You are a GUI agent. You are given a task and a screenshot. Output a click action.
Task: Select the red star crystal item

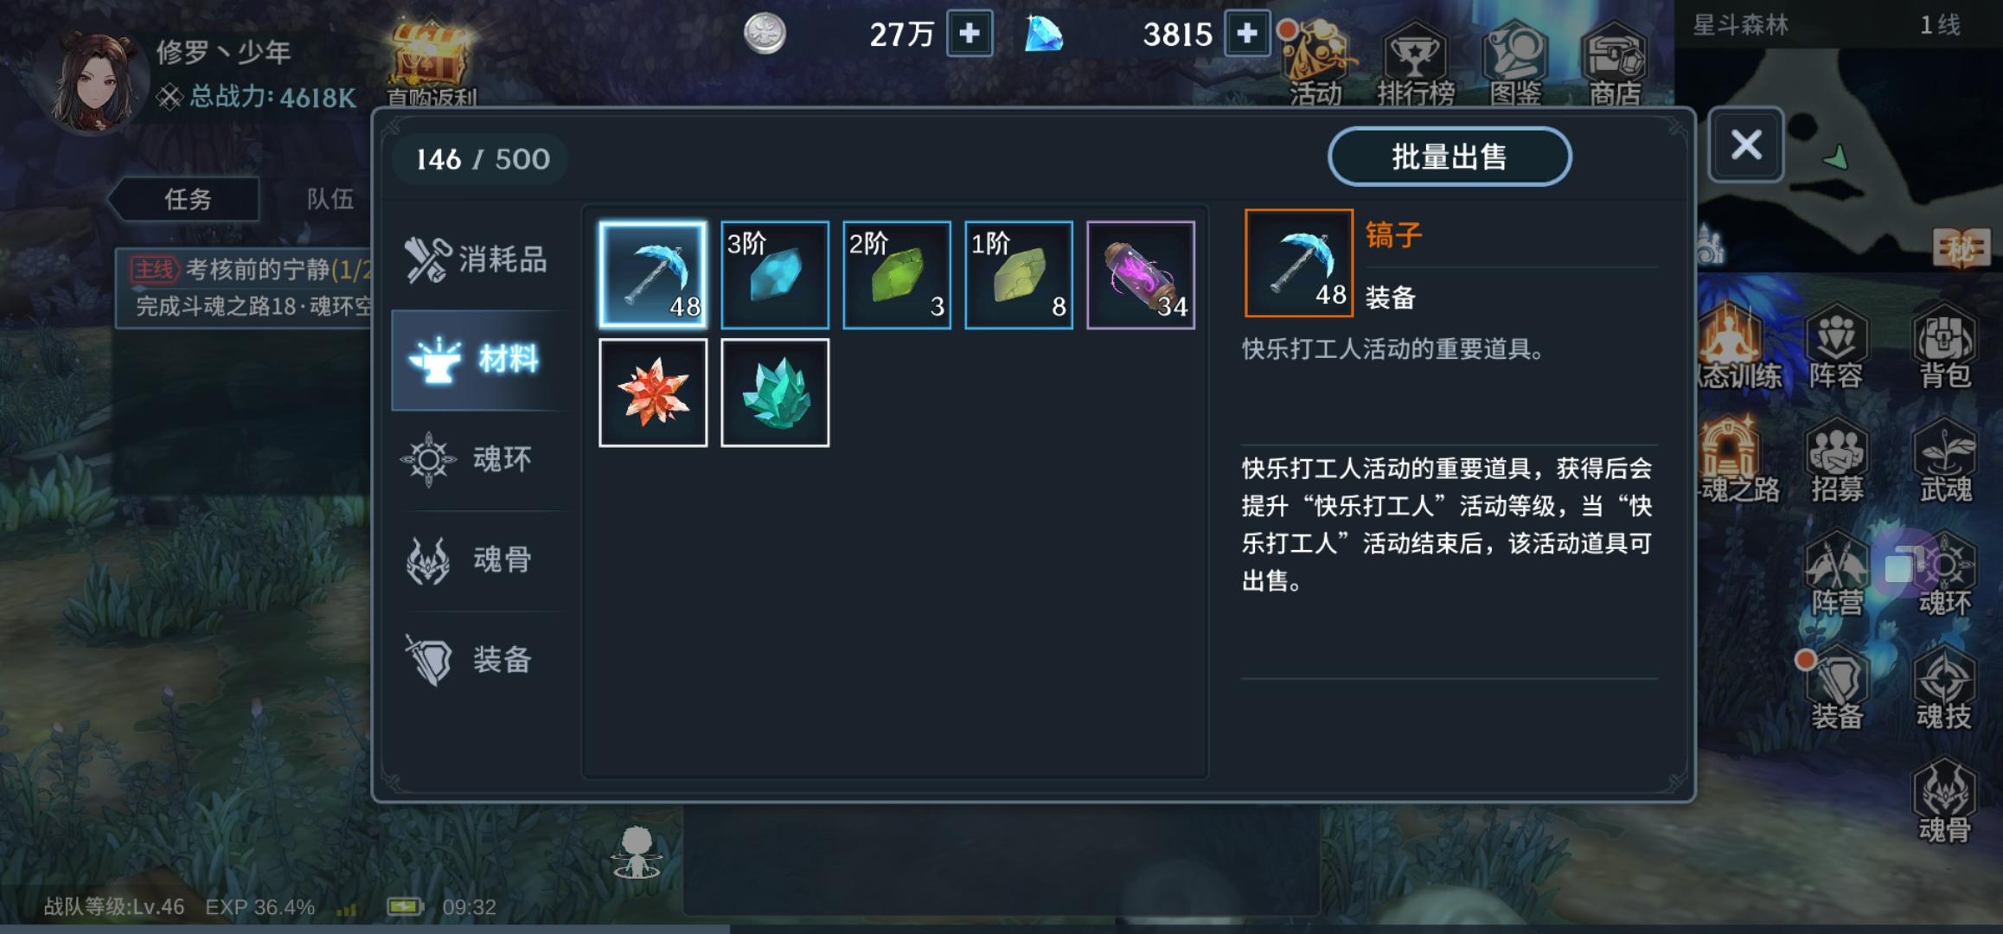[653, 393]
